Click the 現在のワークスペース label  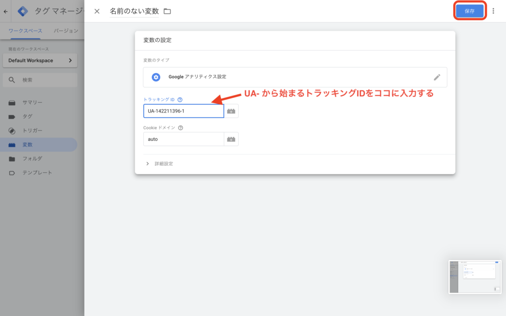point(28,49)
